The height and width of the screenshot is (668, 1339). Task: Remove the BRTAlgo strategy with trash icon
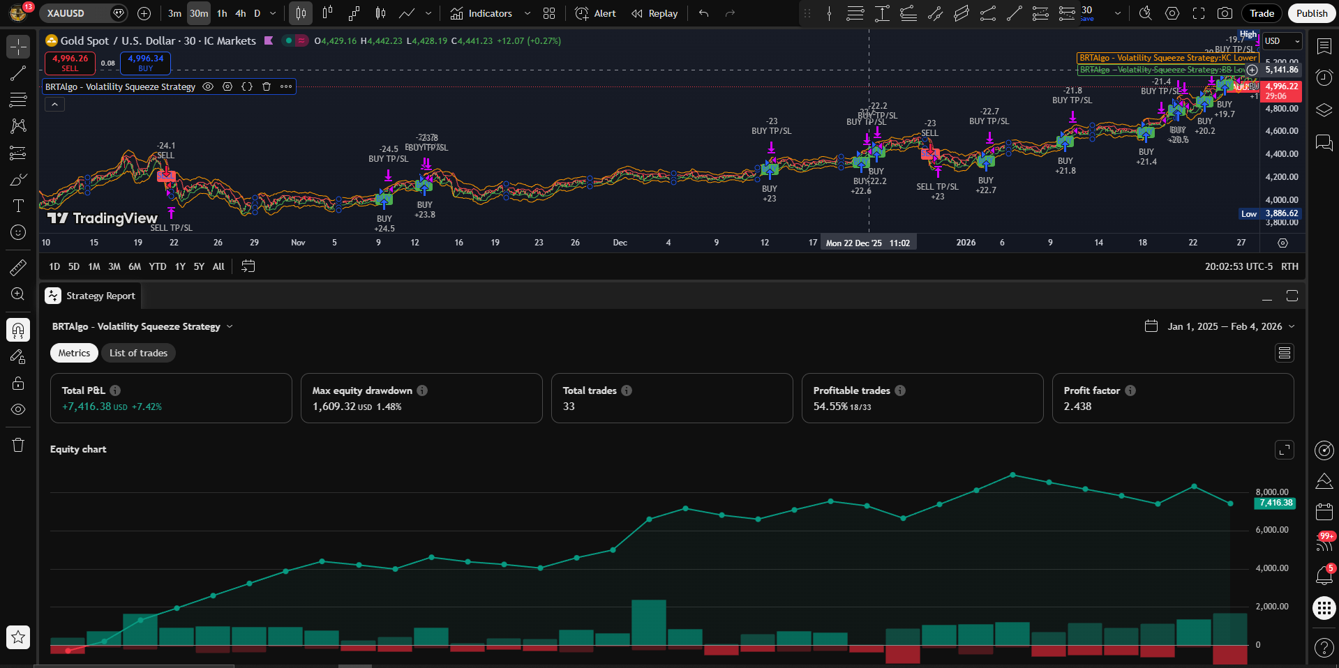[x=267, y=86]
